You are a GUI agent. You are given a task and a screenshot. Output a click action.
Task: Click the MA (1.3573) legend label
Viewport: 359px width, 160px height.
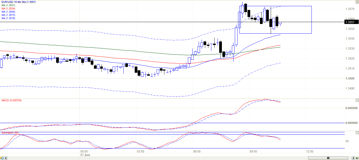[8, 15]
